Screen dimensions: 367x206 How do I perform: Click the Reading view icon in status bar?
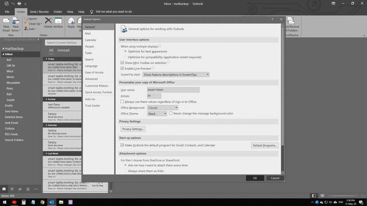(x=322, y=196)
